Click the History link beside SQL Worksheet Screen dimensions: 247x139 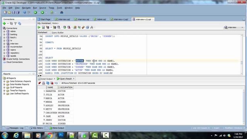[x=55, y=23]
